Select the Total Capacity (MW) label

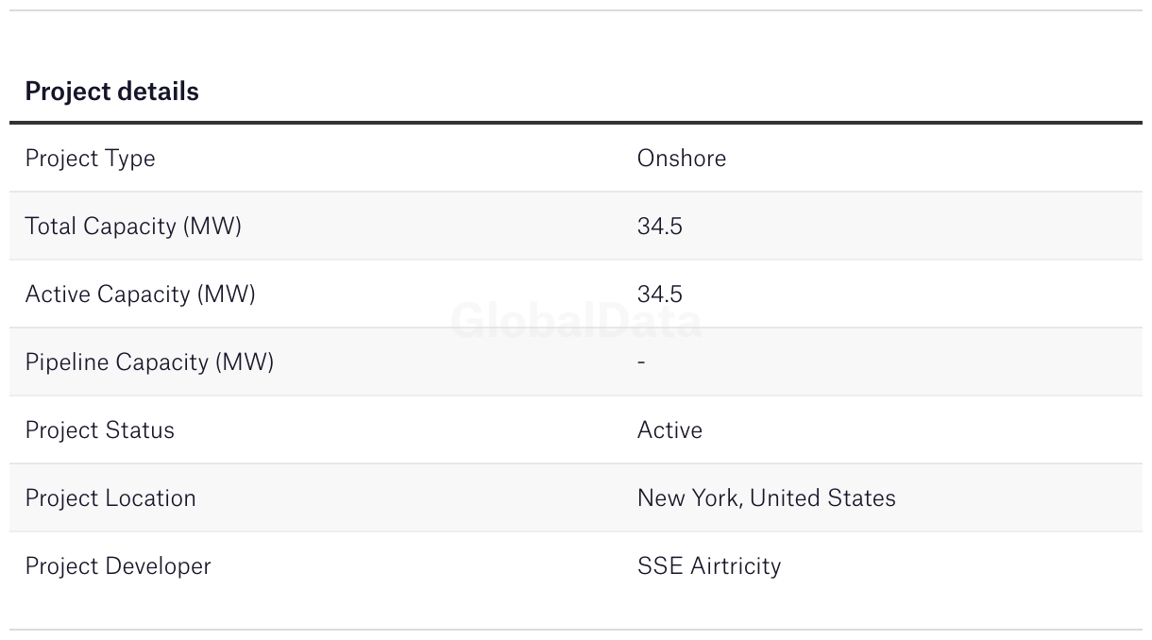pos(133,227)
